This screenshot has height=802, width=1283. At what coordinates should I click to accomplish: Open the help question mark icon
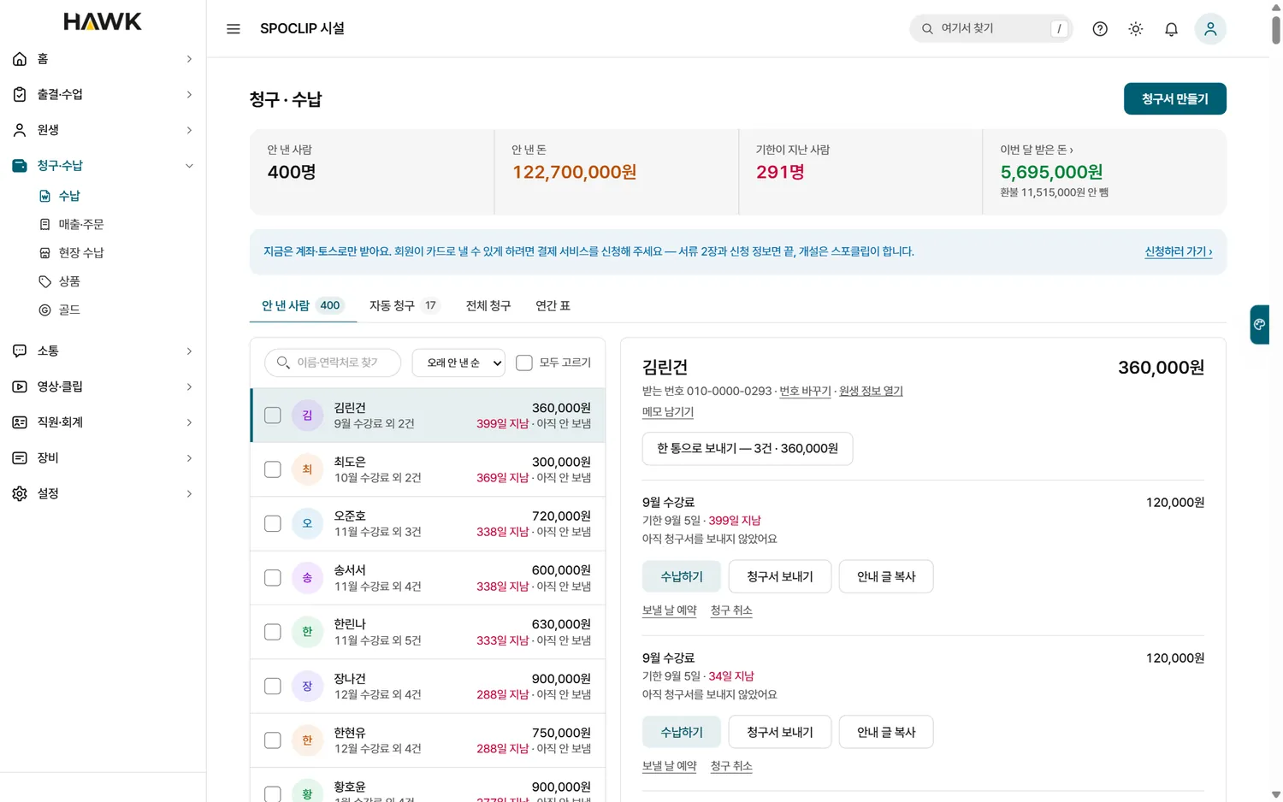(1100, 29)
